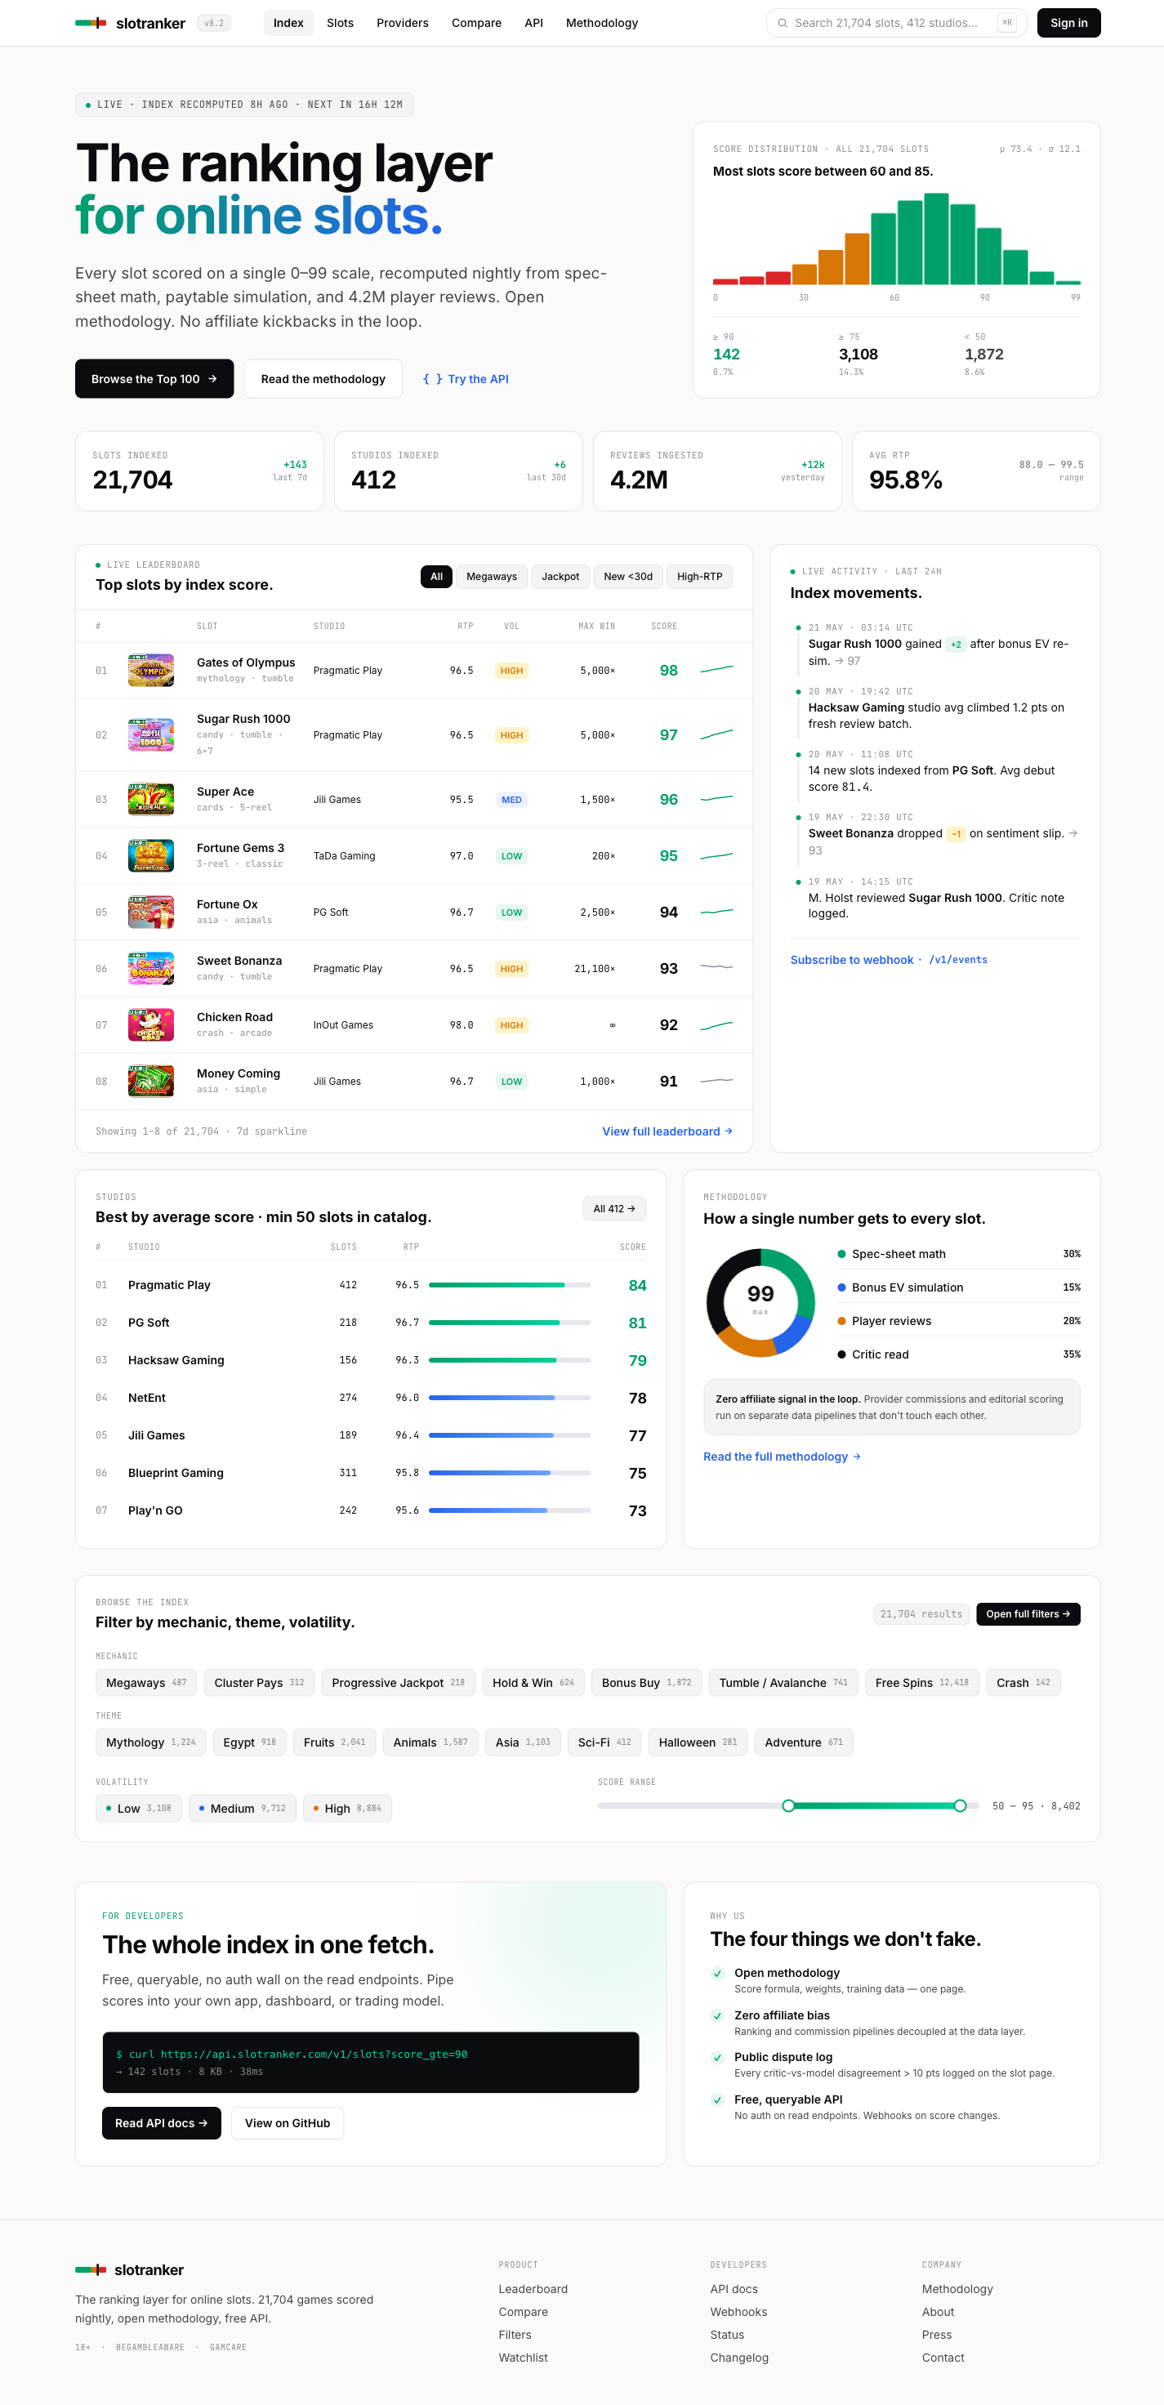The width and height of the screenshot is (1164, 2405).
Task: Click View on GitHub button
Action: click(288, 2123)
